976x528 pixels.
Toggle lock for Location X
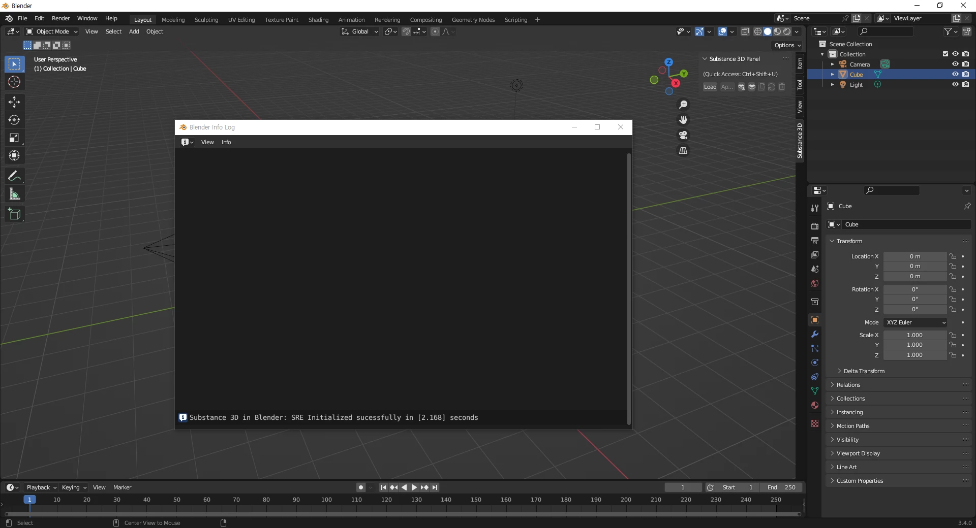953,256
